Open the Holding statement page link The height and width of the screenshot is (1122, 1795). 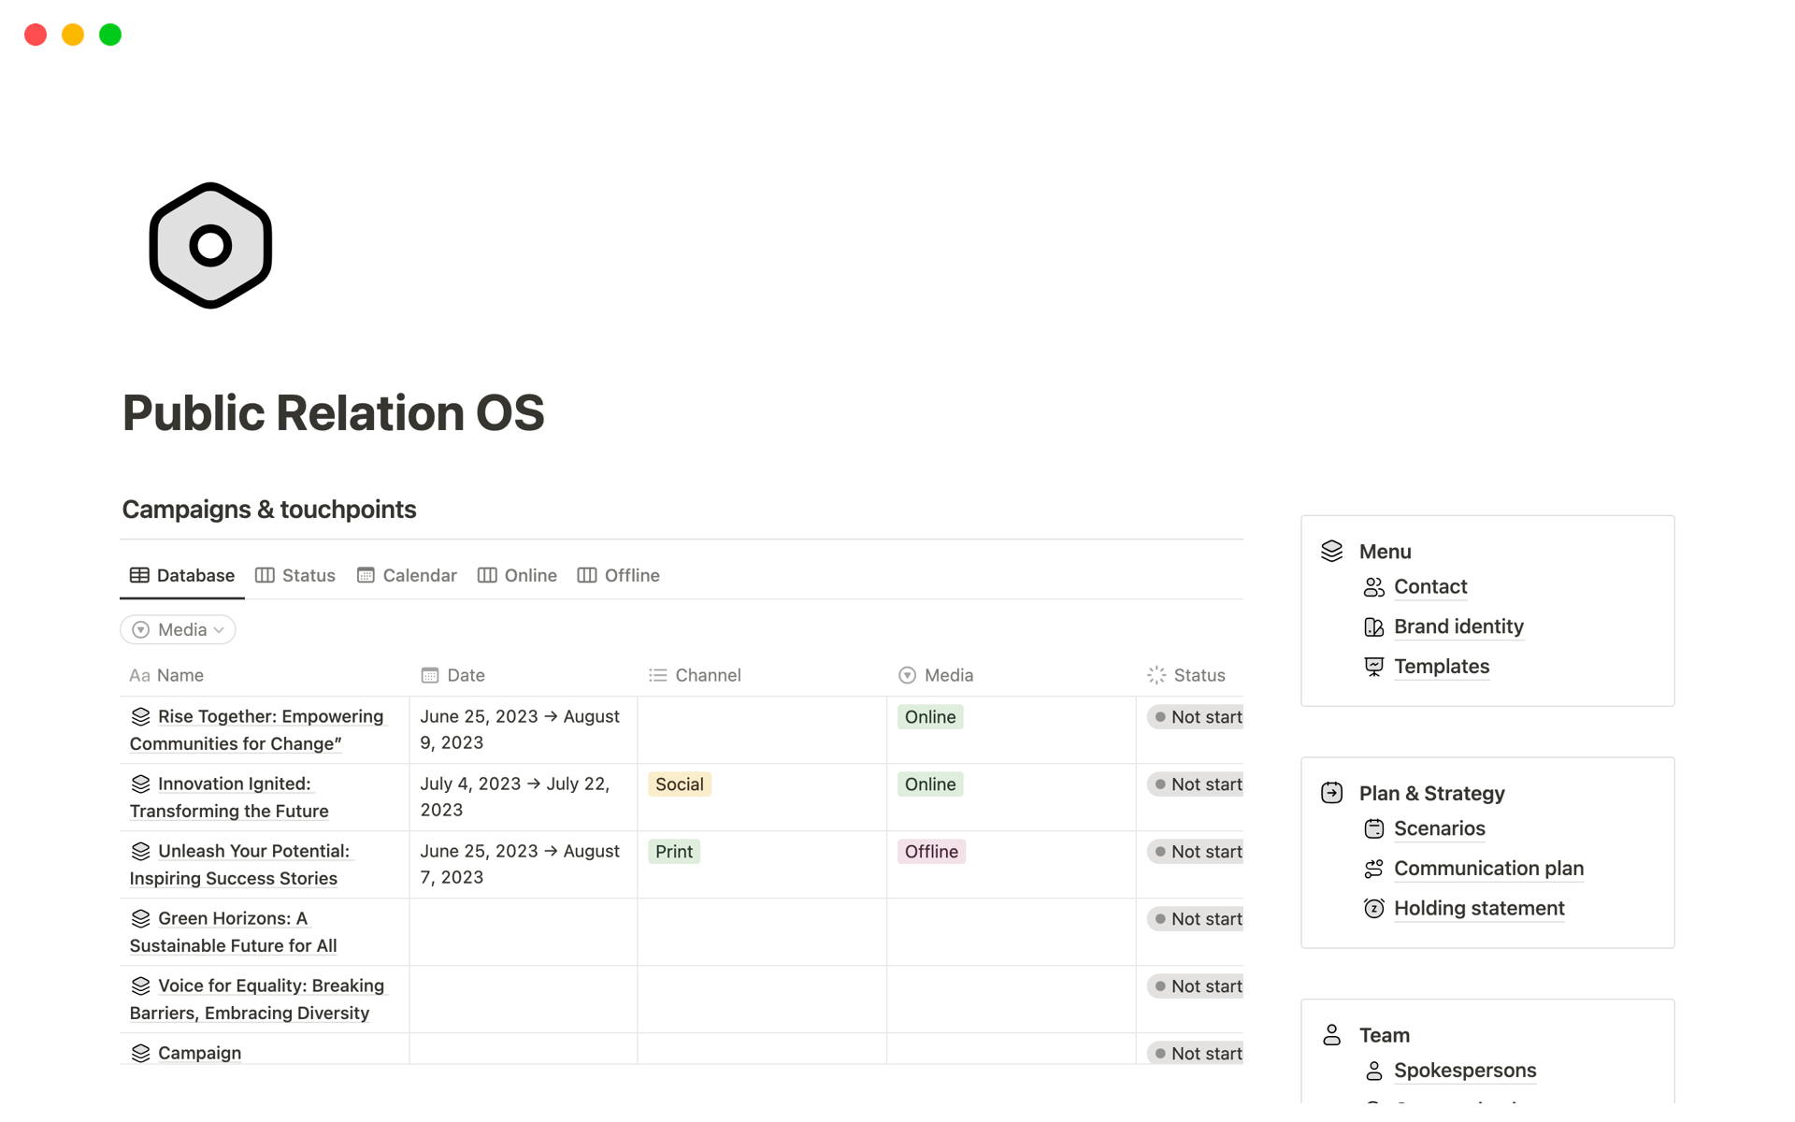(1478, 909)
